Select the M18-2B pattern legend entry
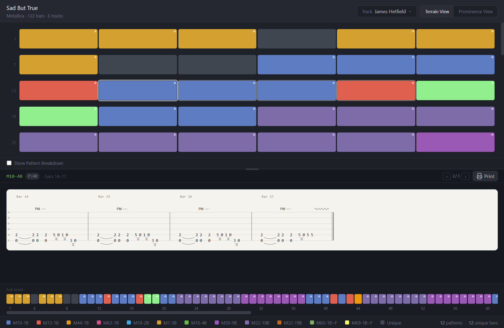 pyautogui.click(x=129, y=322)
